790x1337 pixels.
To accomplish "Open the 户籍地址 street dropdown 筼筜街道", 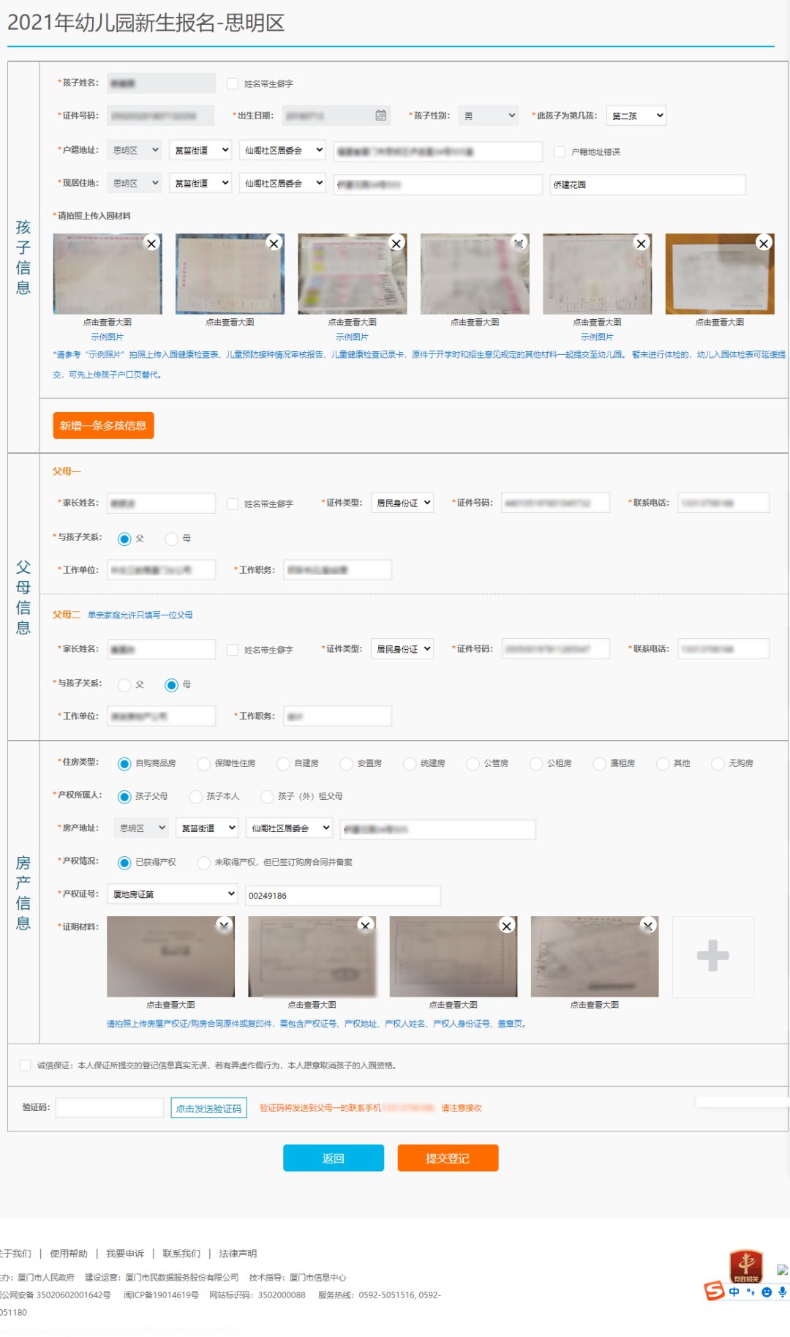I will pos(200,150).
